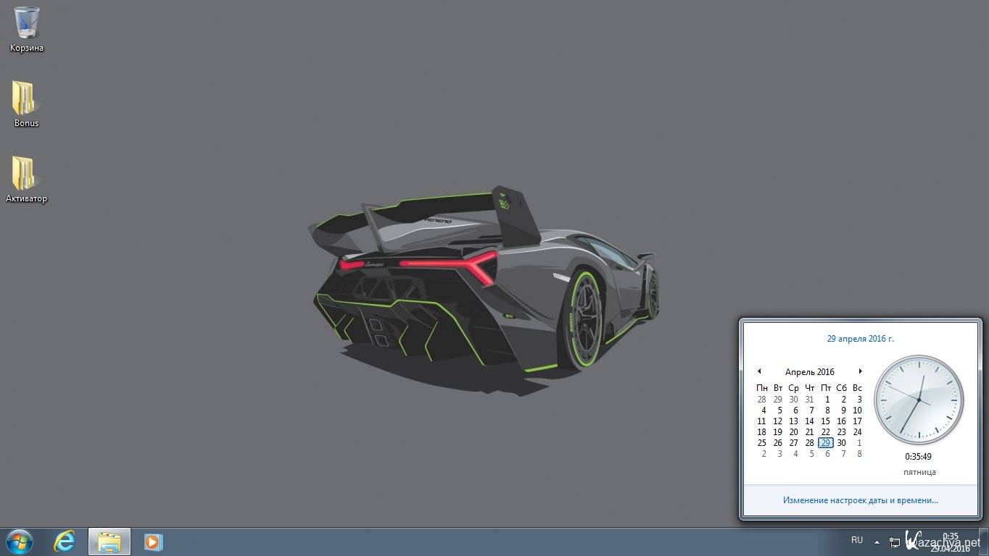The width and height of the screenshot is (989, 556).
Task: Select the Bonus folder on desktop
Action: click(26, 99)
